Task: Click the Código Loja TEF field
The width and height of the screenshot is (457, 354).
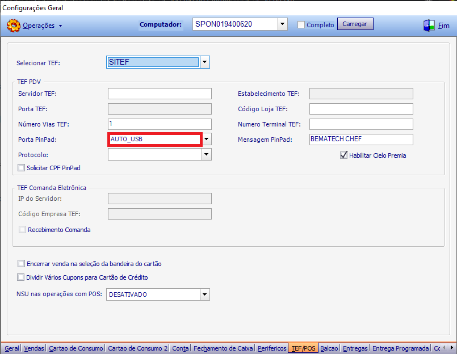Action: [361, 109]
